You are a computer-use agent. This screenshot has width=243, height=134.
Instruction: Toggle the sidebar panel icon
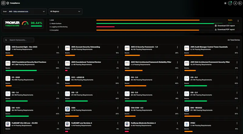pyautogui.click(x=3, y=3)
